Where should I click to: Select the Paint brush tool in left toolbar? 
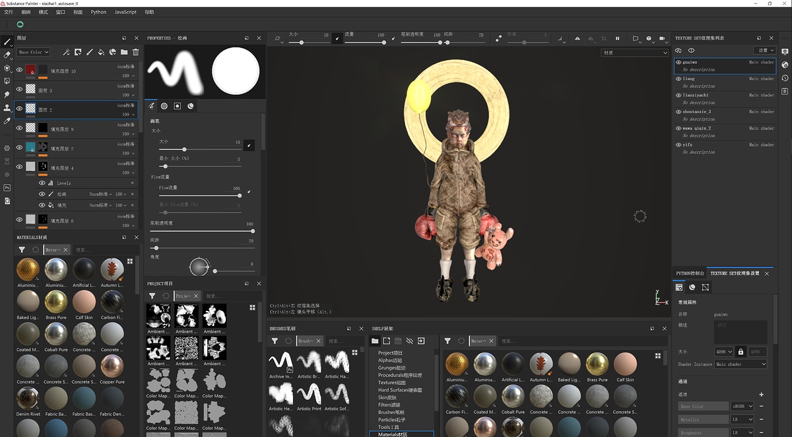coord(7,42)
